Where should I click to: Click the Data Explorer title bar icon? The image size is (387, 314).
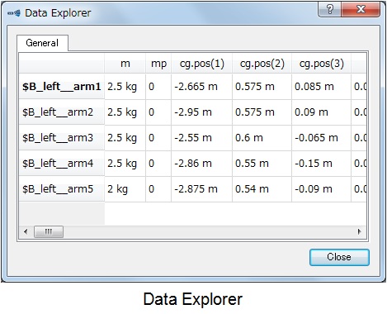pos(14,13)
